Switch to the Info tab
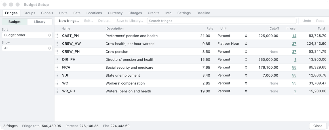 (168, 13)
